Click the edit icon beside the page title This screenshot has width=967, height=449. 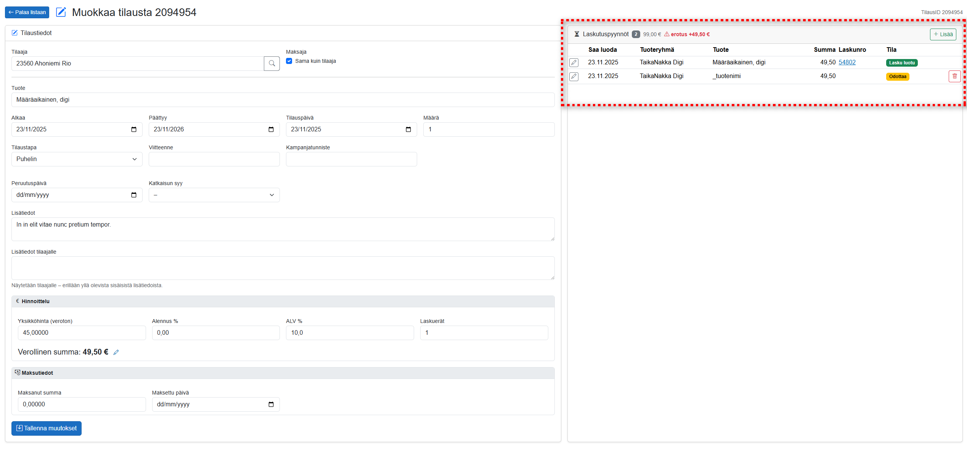pyautogui.click(x=61, y=12)
